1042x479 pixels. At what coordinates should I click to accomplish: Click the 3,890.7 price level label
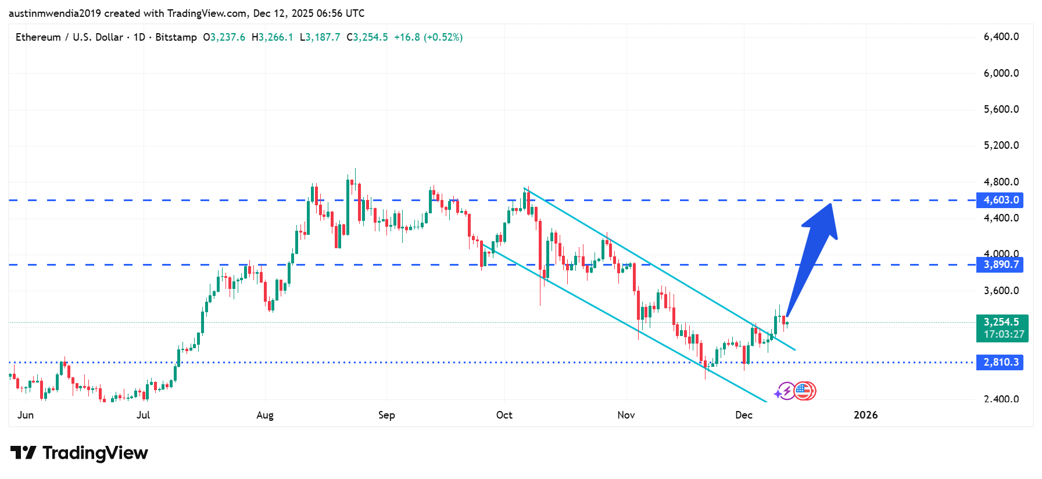tap(1001, 264)
